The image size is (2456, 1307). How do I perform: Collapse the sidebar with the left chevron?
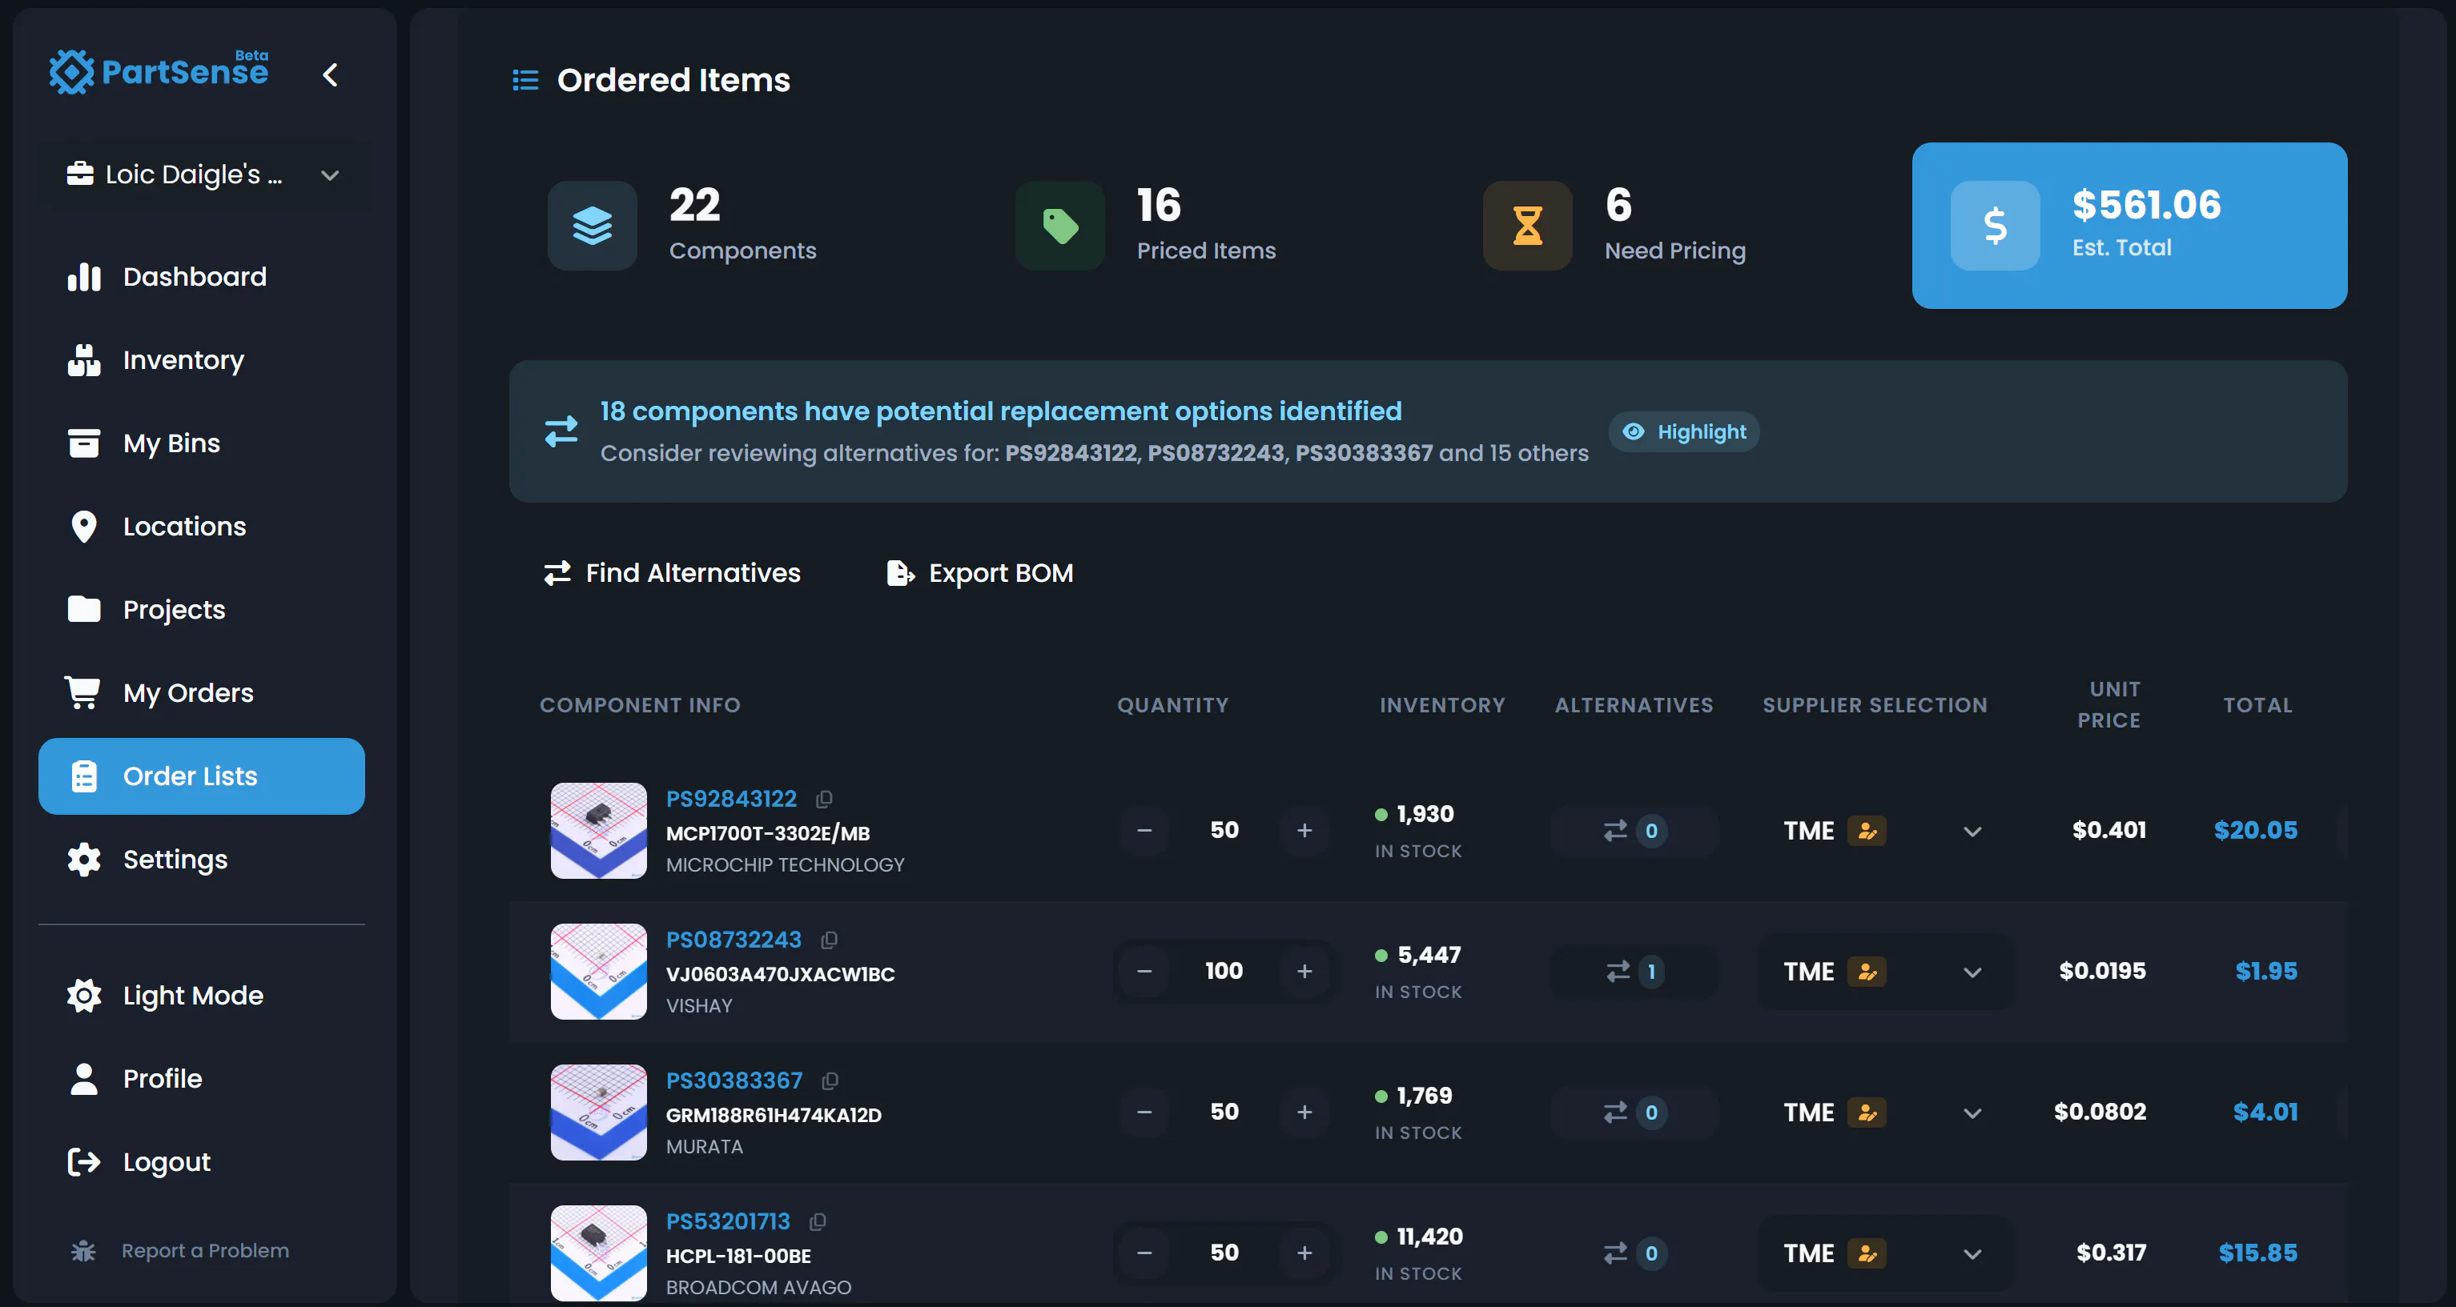(330, 74)
